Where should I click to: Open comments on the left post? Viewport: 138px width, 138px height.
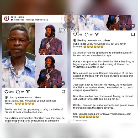pos(18,92)
